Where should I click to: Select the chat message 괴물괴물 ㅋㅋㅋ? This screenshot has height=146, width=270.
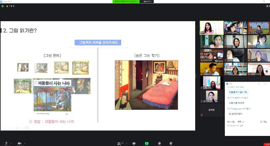coord(236,103)
